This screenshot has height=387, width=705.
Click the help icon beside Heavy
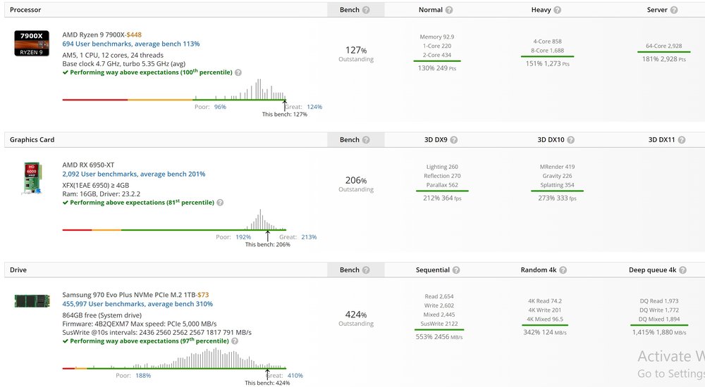point(558,11)
